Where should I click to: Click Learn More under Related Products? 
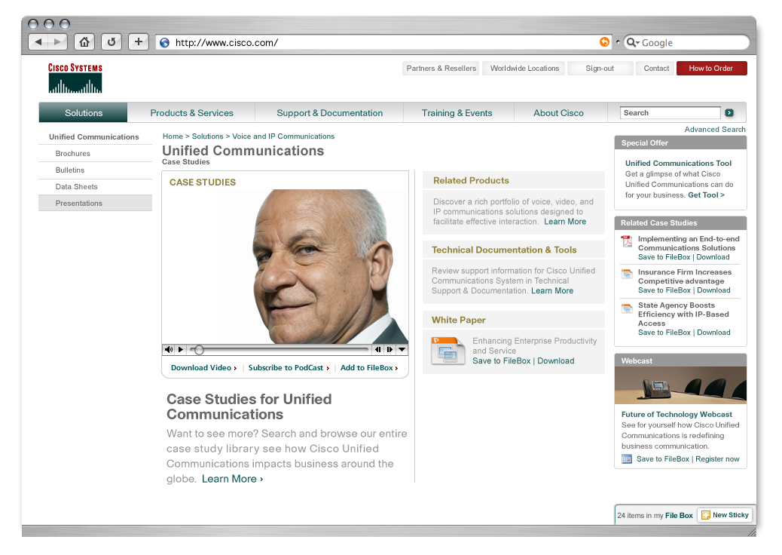coord(565,222)
